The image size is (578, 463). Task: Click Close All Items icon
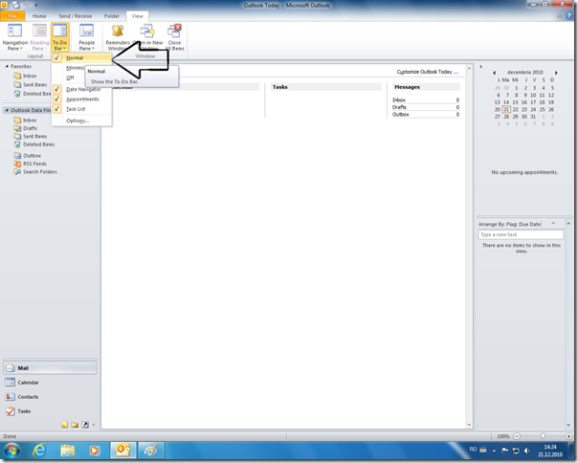[x=174, y=32]
